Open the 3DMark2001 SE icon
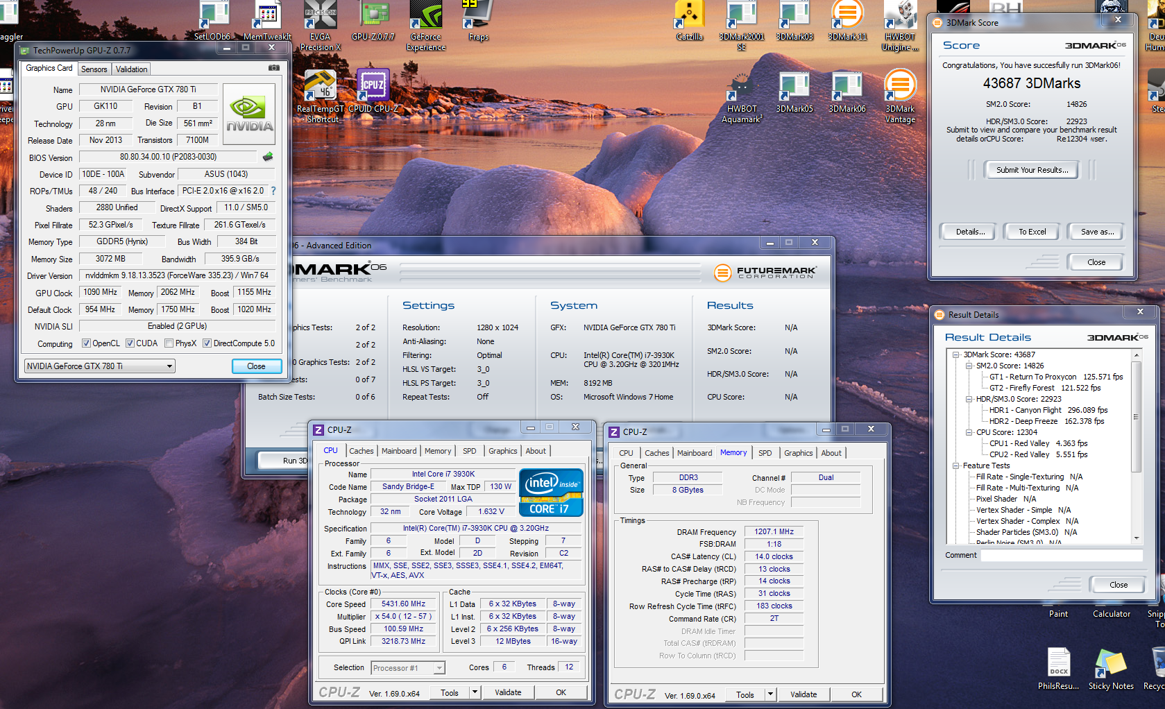 pyautogui.click(x=742, y=26)
